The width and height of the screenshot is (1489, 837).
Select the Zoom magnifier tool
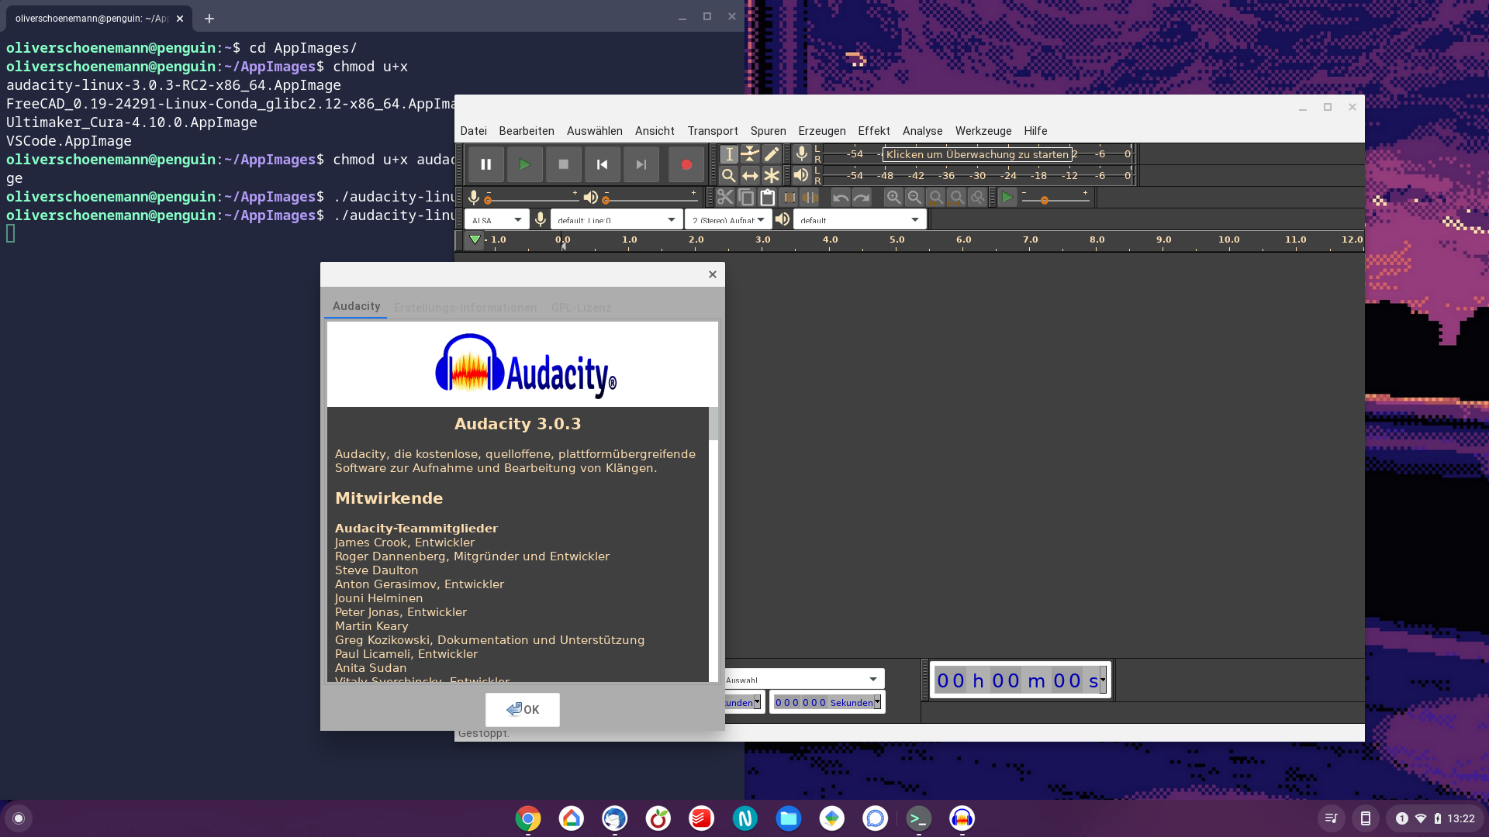coord(728,176)
